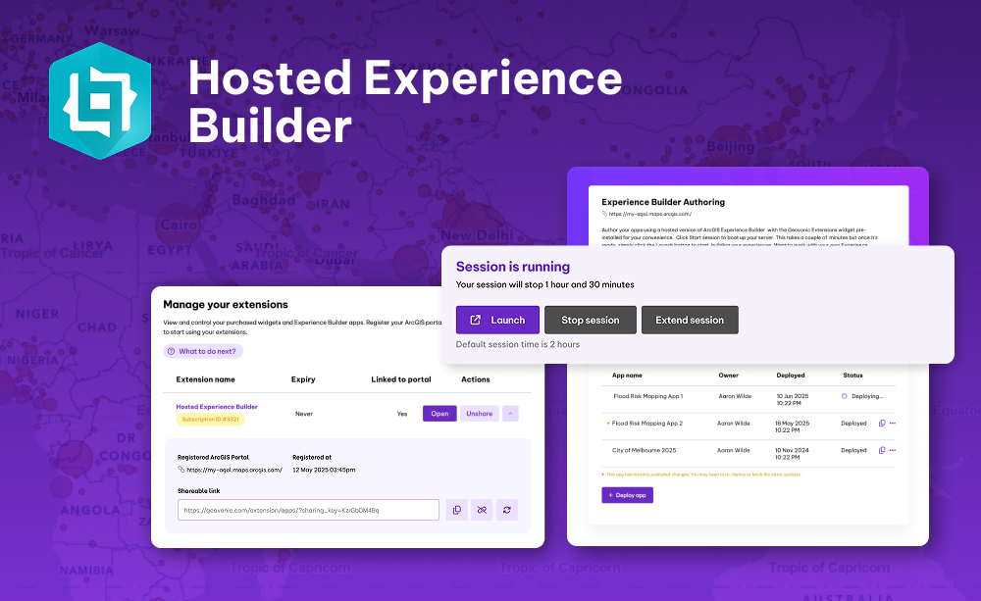The image size is (981, 601).
Task: Select the 'Flood Risk Mapping App 1' row name
Action: (647, 396)
